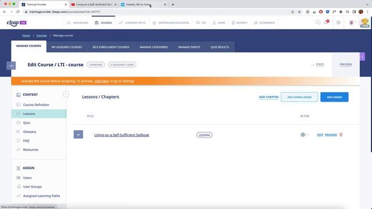Viewport: 372px width, 209px height.
Task: Open the Extensions puzzle piece icon
Action: (341, 12)
